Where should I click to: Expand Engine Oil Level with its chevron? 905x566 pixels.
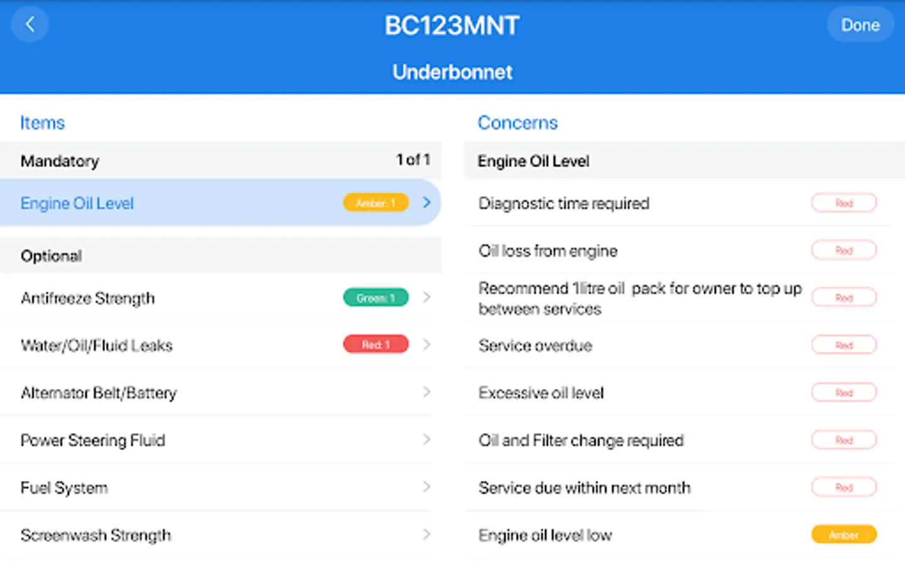[x=427, y=203]
